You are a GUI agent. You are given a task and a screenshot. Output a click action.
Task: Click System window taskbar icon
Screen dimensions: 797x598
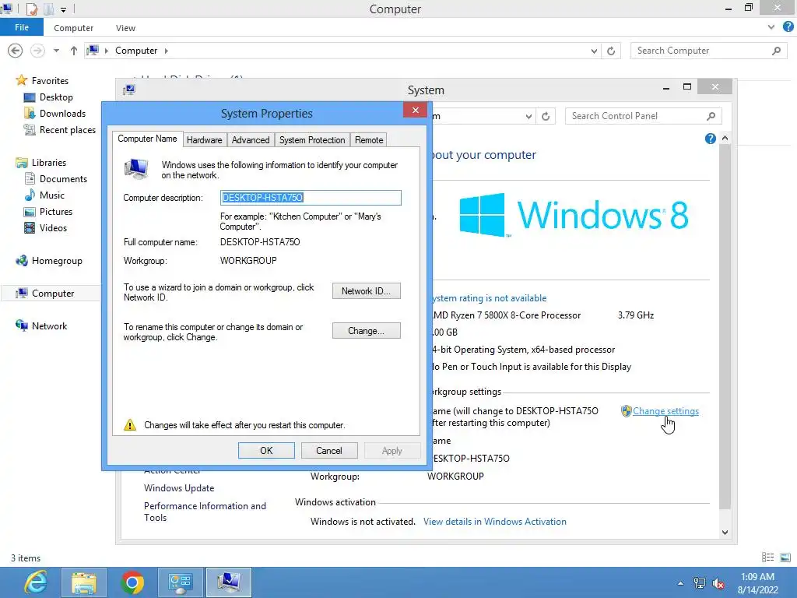pos(229,582)
